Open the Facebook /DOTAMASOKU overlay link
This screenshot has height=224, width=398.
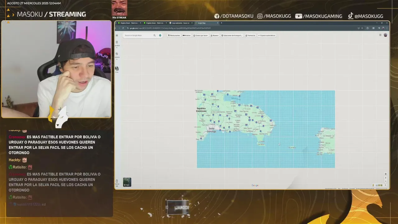click(x=234, y=16)
